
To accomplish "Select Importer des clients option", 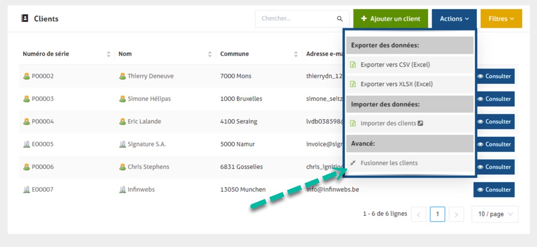I will click(388, 123).
